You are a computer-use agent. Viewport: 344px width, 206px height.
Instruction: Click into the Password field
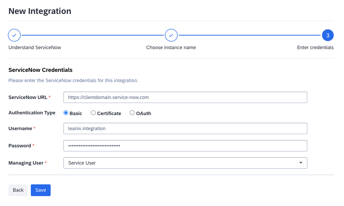click(185, 146)
